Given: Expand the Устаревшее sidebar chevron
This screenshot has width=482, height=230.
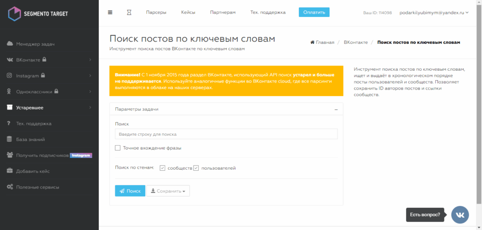Looking at the screenshot, I should tap(90, 107).
